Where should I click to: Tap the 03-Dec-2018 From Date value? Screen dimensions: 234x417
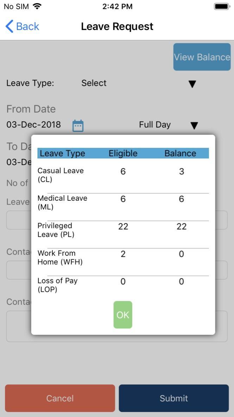pos(34,125)
